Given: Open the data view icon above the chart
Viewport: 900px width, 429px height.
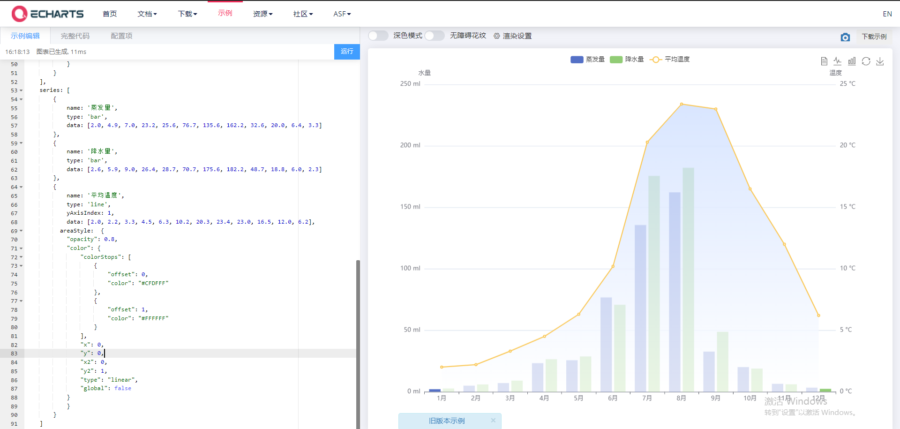Looking at the screenshot, I should (824, 61).
